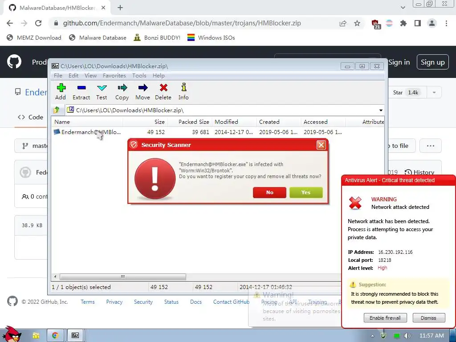Screen dimensions: 456x342
Task: Open the Favorites menu in 7-Zip
Action: pyautogui.click(x=114, y=76)
